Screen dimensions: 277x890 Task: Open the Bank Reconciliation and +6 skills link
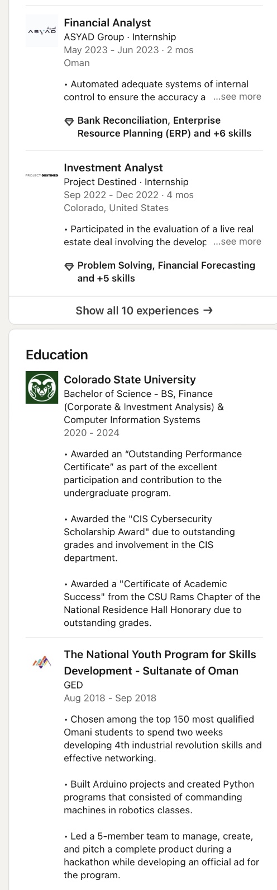point(164,127)
